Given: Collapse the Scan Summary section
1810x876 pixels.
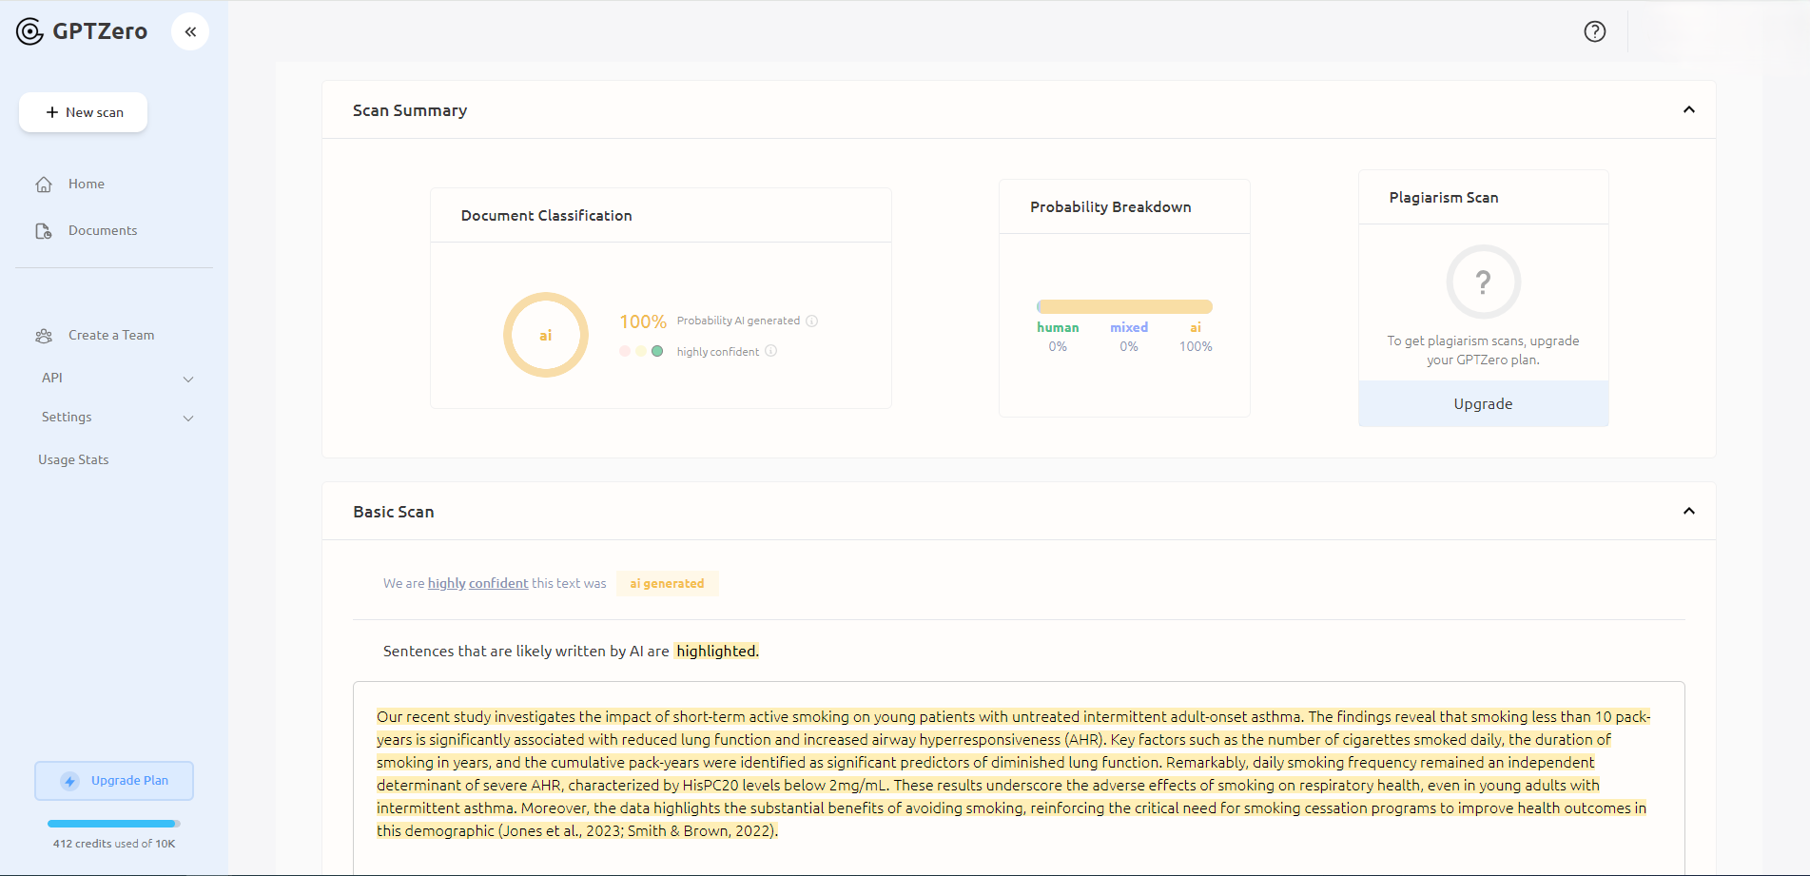Looking at the screenshot, I should coord(1689,109).
